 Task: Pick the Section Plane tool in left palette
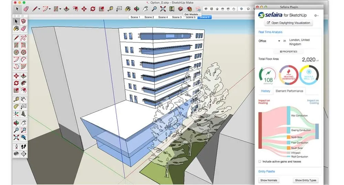coord(23,154)
